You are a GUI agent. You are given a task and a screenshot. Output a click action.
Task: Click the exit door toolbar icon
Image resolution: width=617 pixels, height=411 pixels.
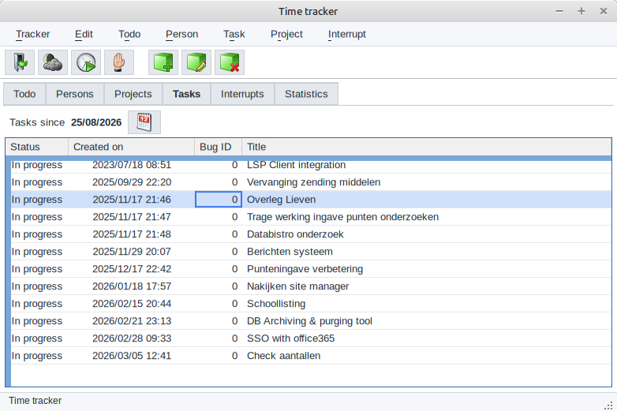click(x=20, y=62)
